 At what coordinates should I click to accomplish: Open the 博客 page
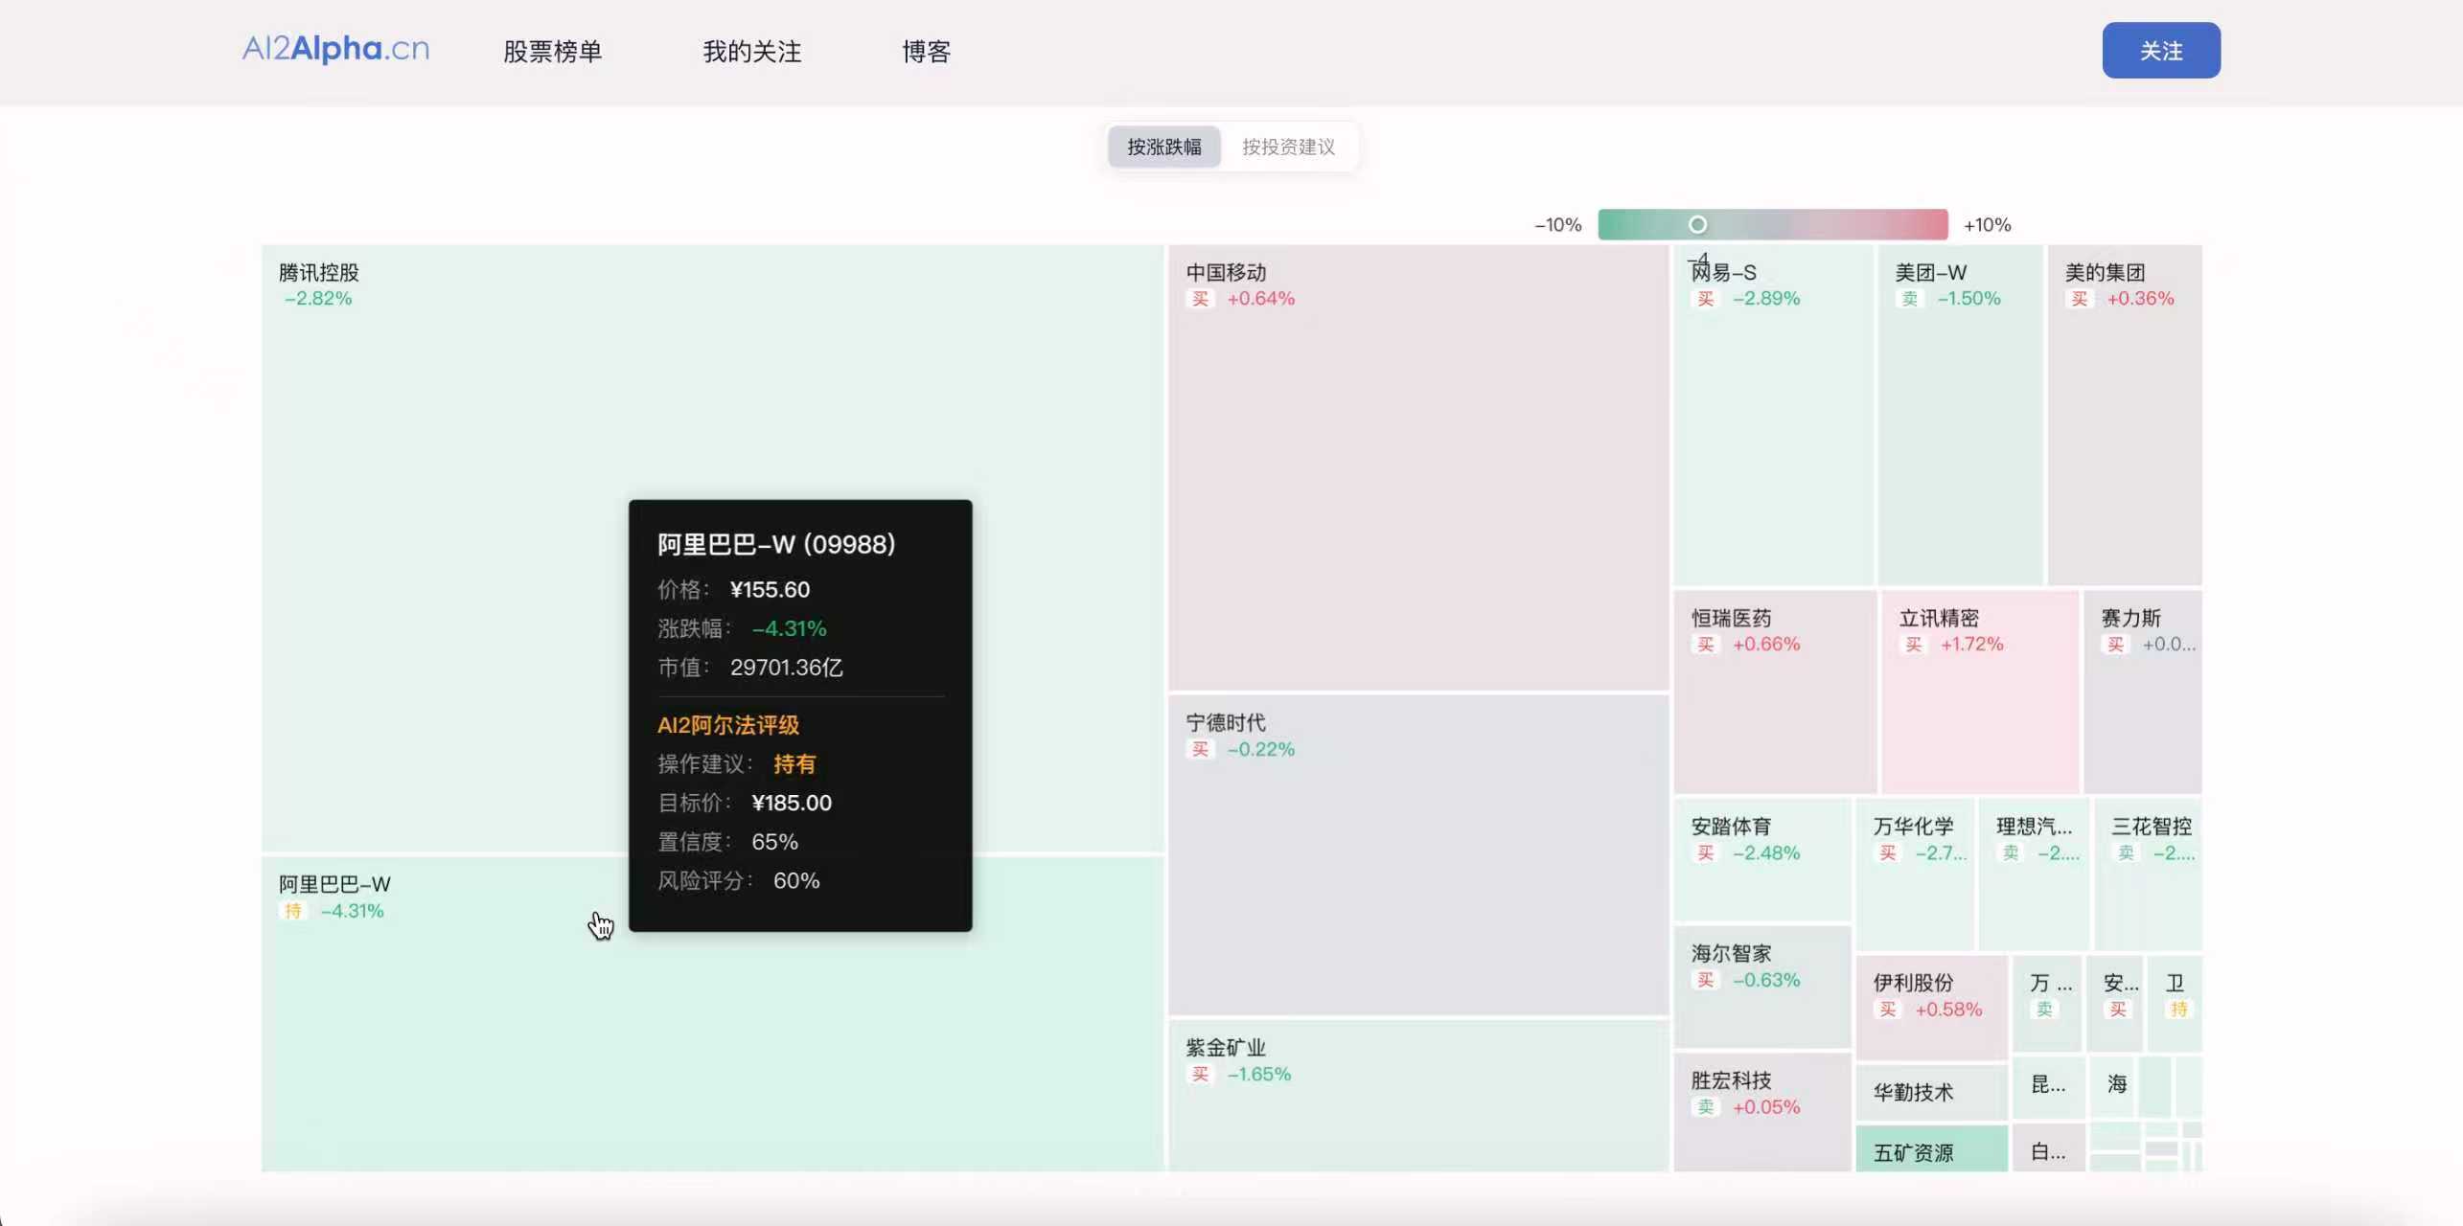(926, 52)
